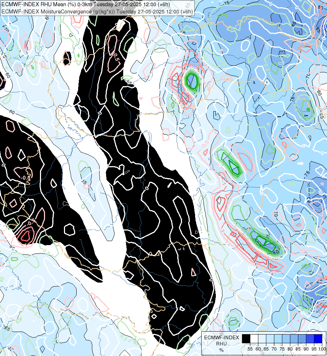Viewport: 327px width, 356px height.
Task: Click the % unit label in legend
Action: [x=222, y=350]
